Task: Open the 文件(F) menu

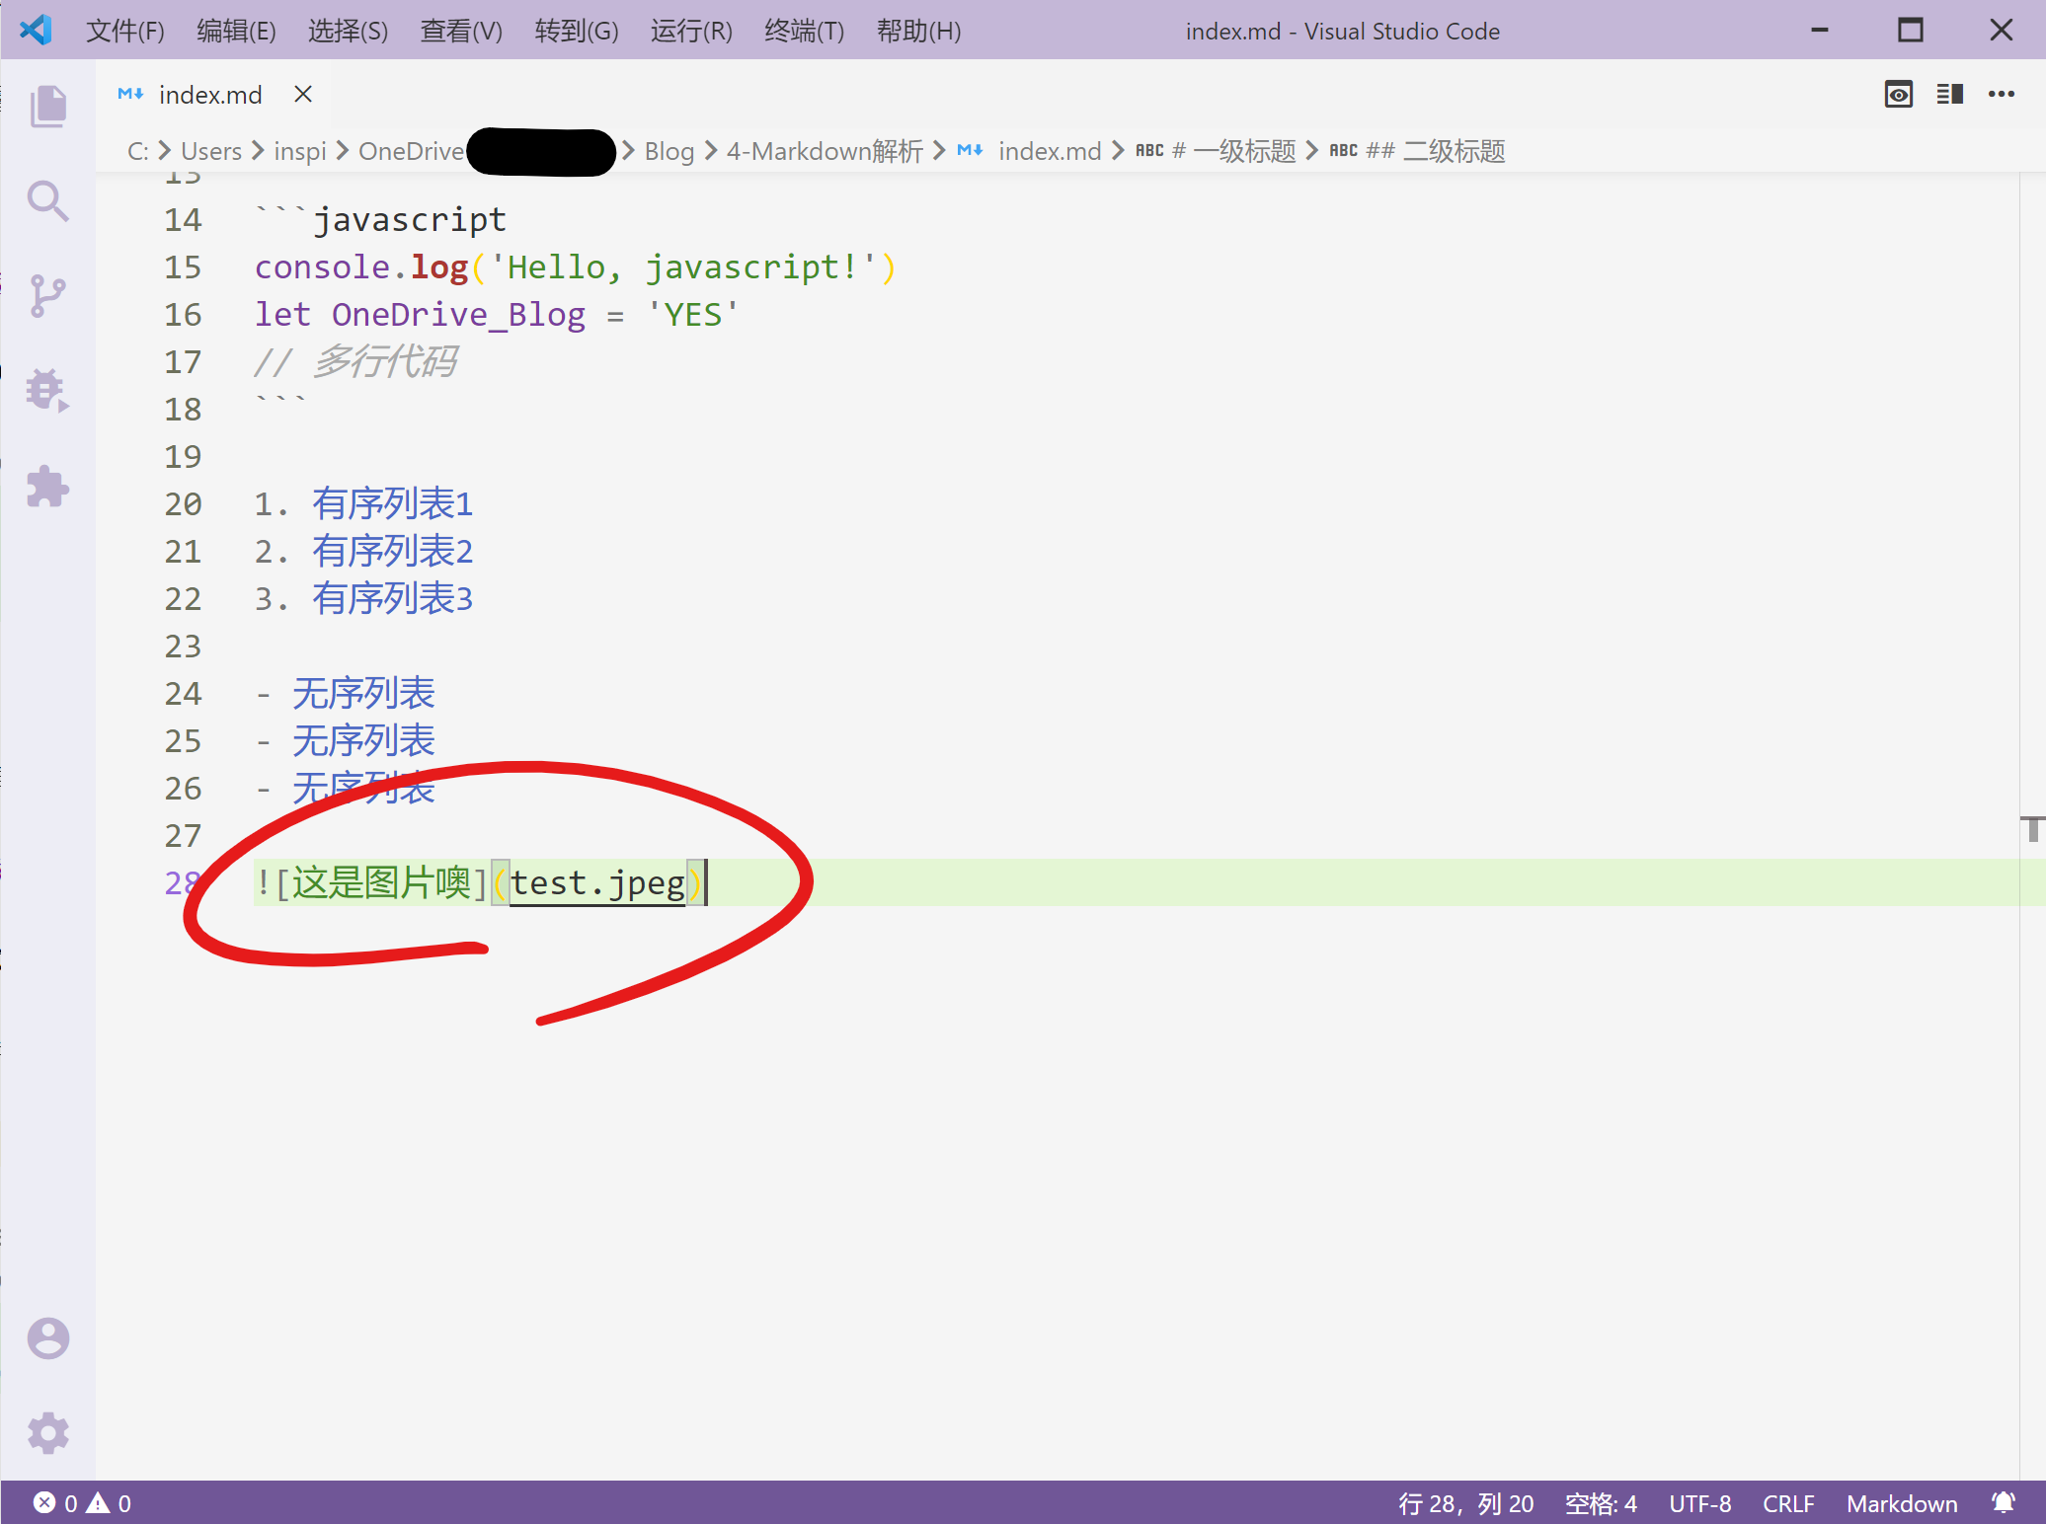Action: 124,31
